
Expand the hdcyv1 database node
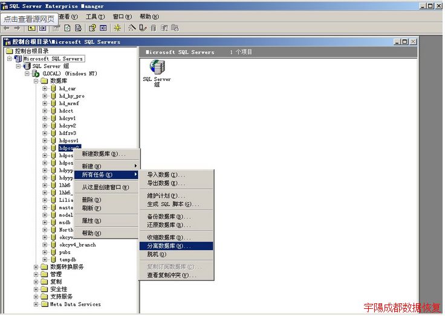[45, 118]
